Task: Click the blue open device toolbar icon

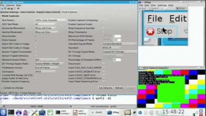Action: 2,9
